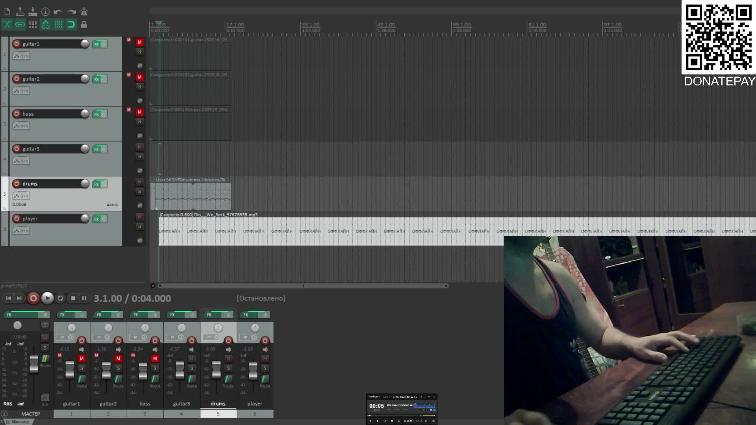
Task: Select the EZdrummer MIDI item on drums
Action: click(x=191, y=196)
